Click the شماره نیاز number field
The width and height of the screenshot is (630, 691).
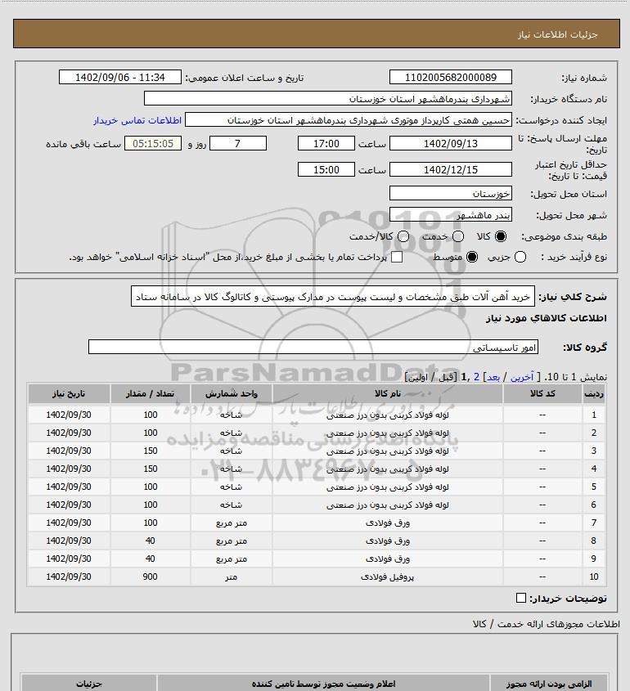pyautogui.click(x=451, y=77)
